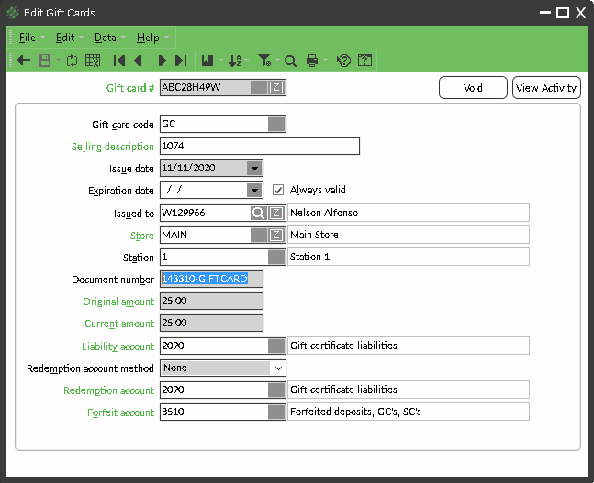Click the Original amount 25.00 field

(x=211, y=302)
